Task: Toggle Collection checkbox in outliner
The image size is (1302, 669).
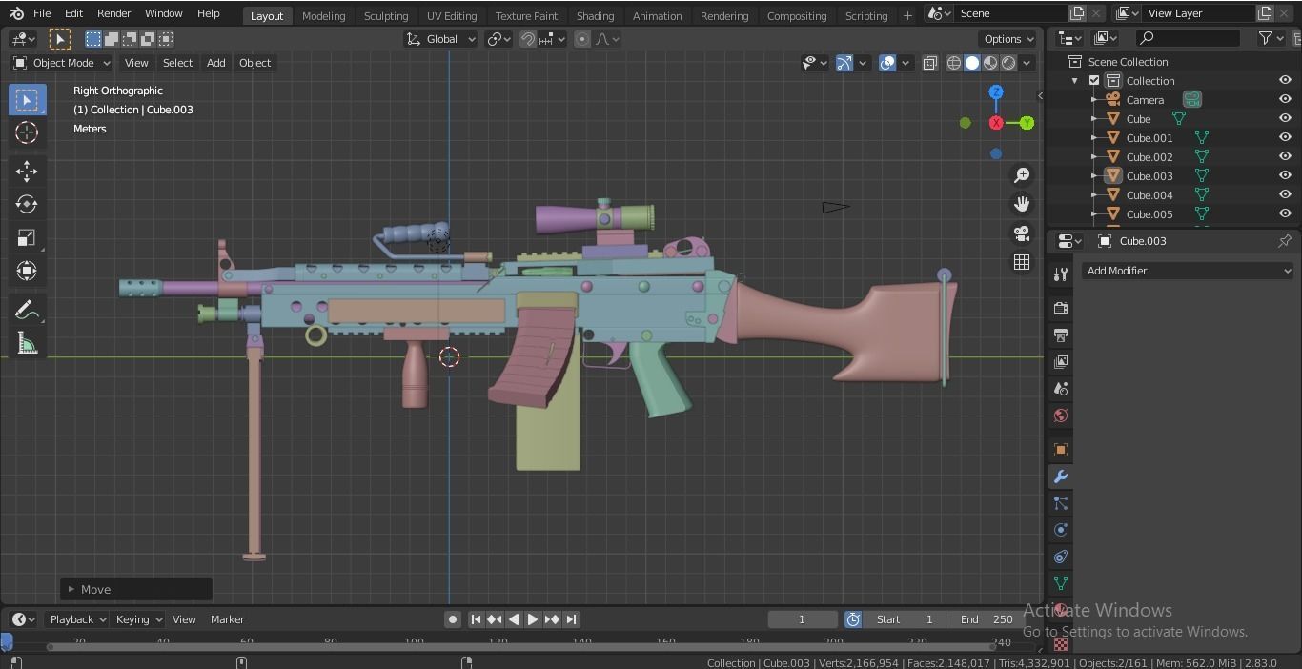Action: click(1094, 81)
